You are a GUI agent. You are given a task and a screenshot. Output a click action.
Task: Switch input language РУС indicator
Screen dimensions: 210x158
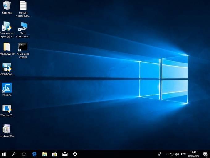pos(183,154)
